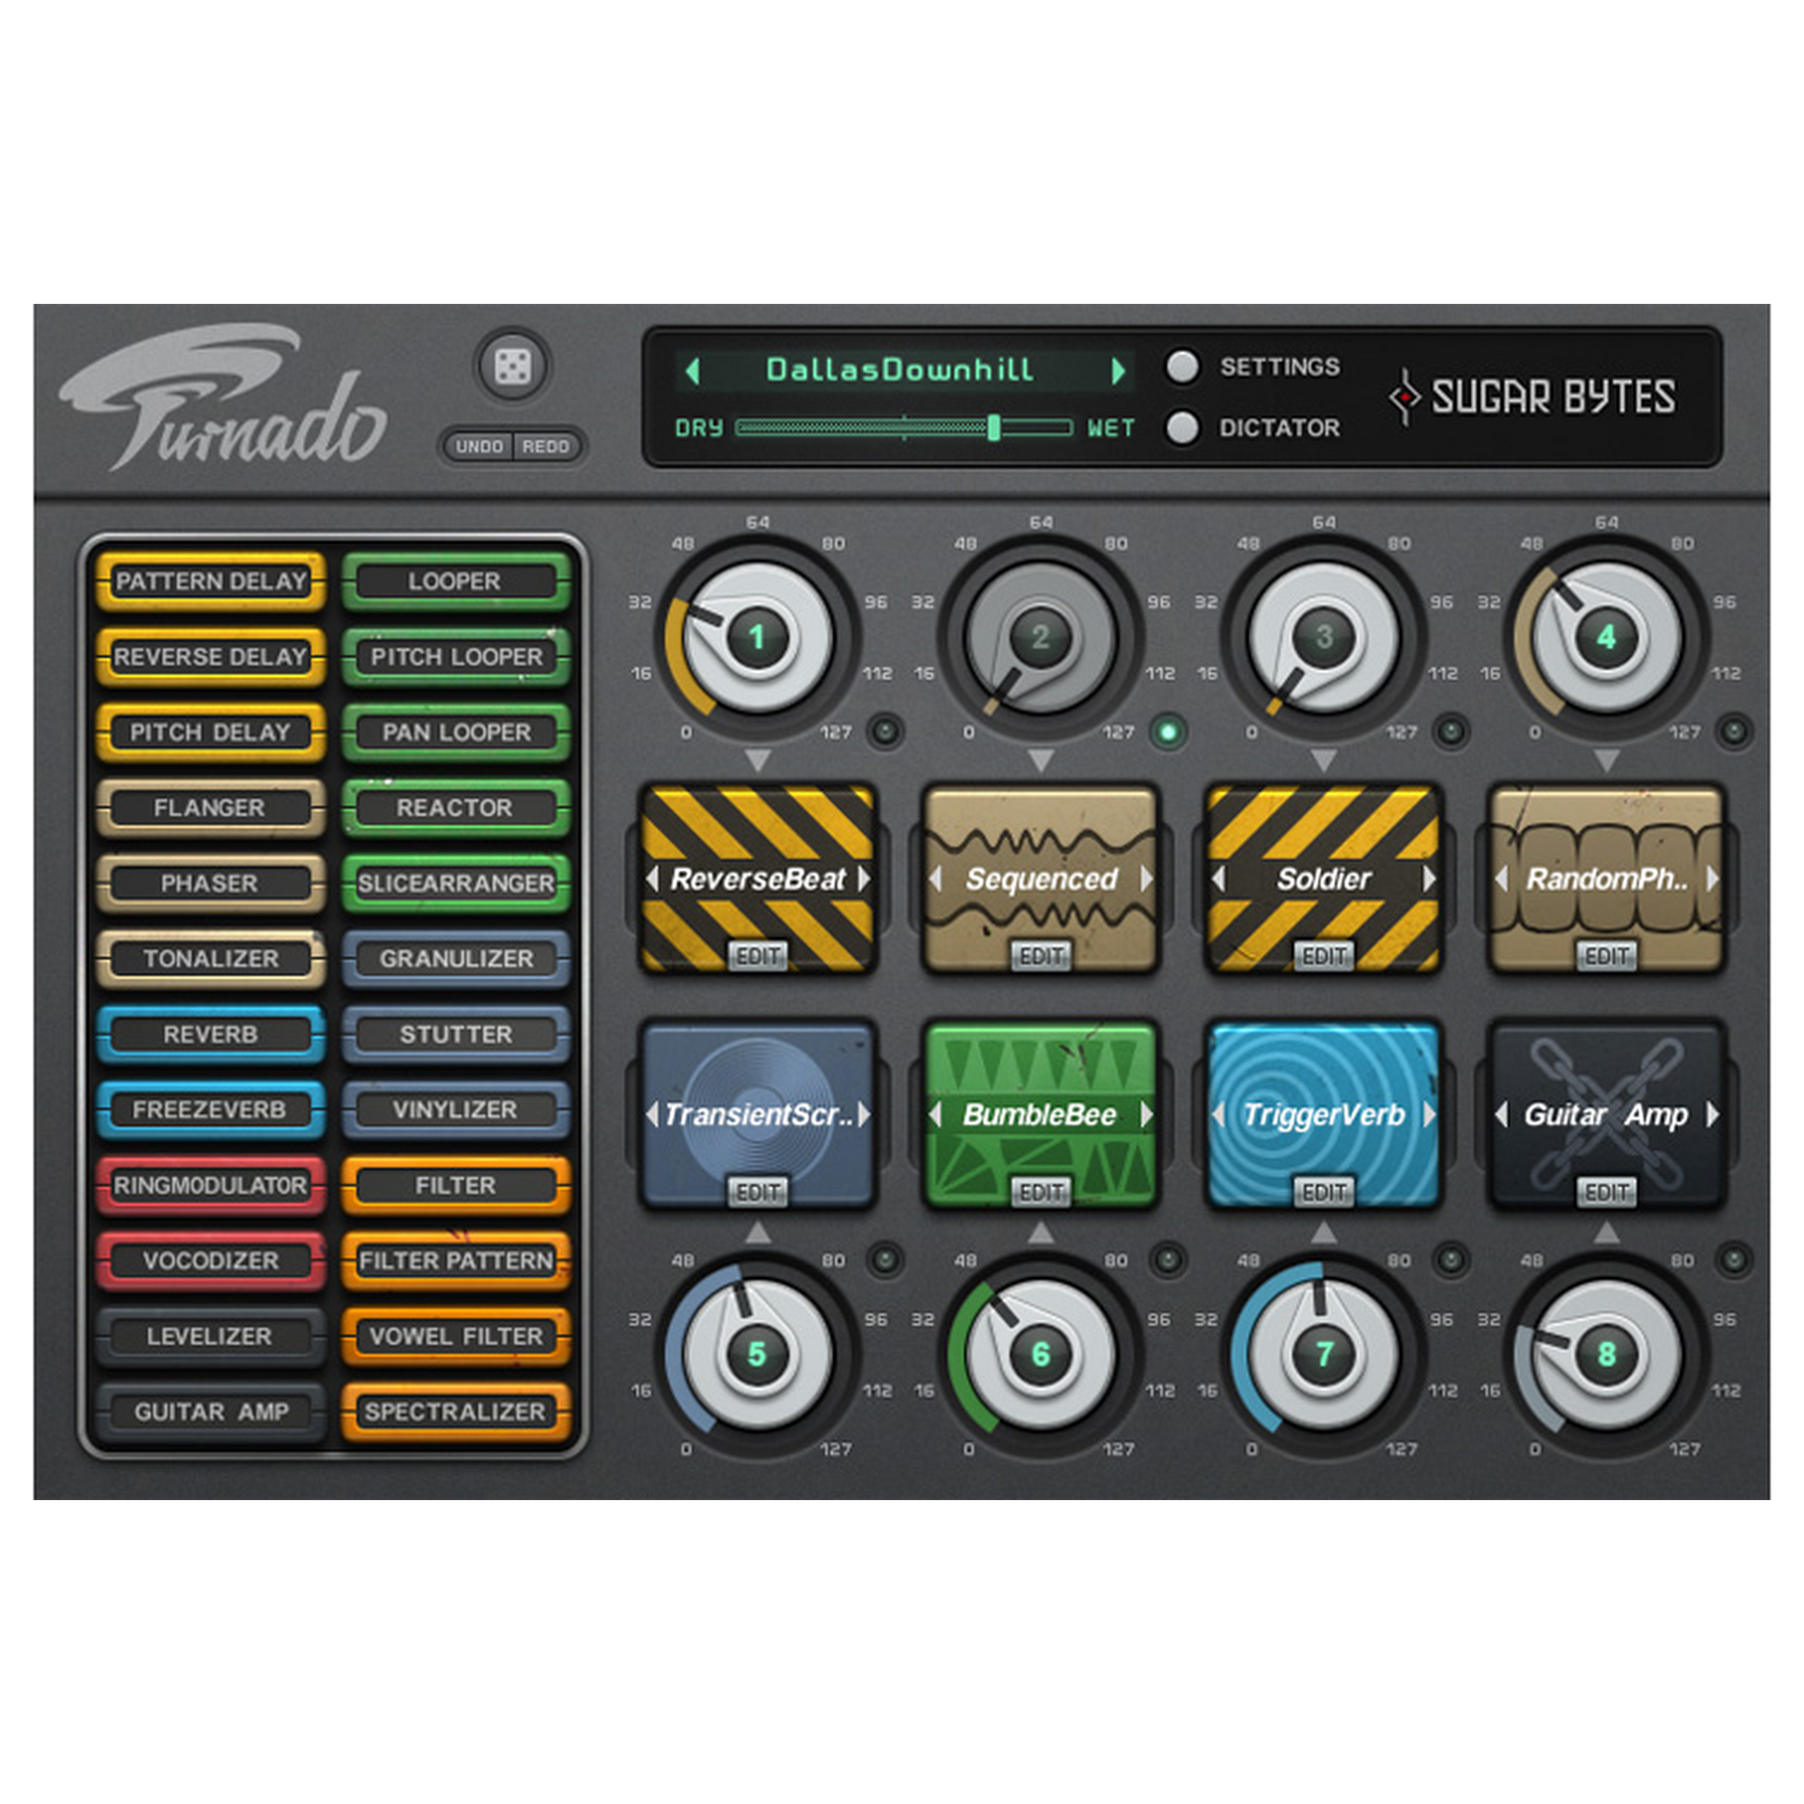
Task: Select Vowel Filter effect from list
Action: 456,1335
